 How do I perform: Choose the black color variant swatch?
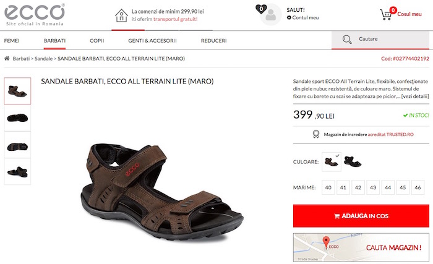(x=353, y=161)
